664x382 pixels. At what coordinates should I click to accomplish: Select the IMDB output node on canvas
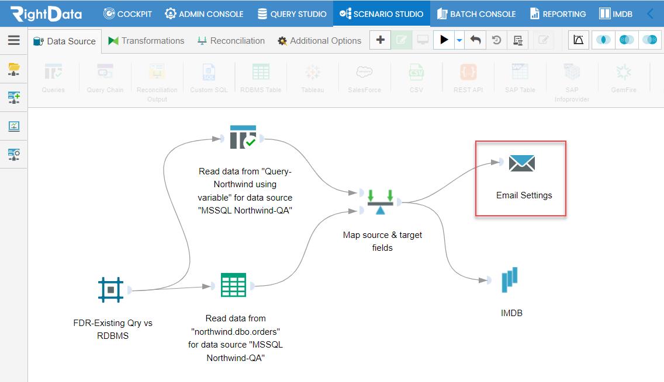click(x=510, y=280)
